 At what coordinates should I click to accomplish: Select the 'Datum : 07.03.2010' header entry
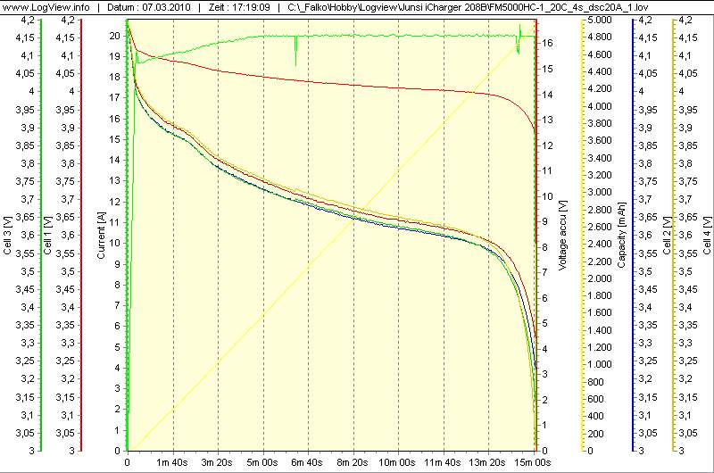(x=149, y=7)
